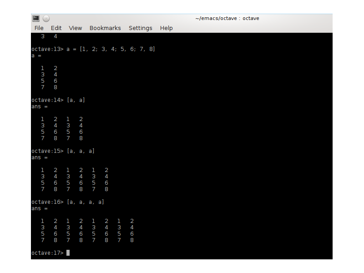This screenshot has height=273, width=364.
Task: Open the Bookmarks menu
Action: (105, 28)
